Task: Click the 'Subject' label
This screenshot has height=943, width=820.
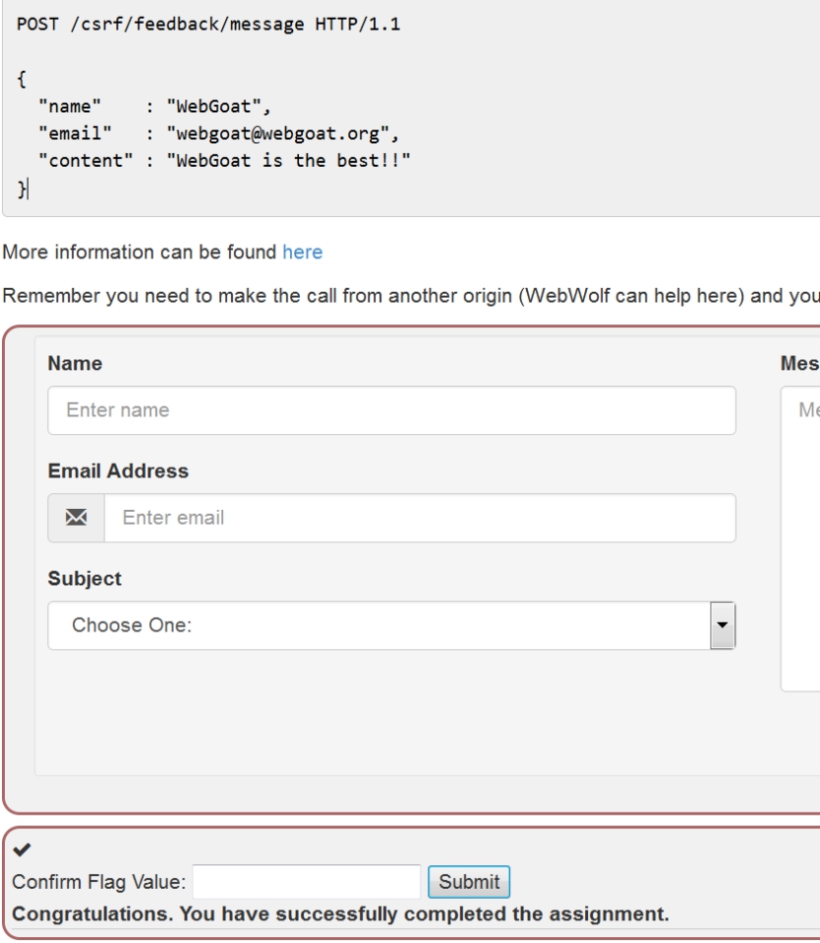Action: (85, 579)
